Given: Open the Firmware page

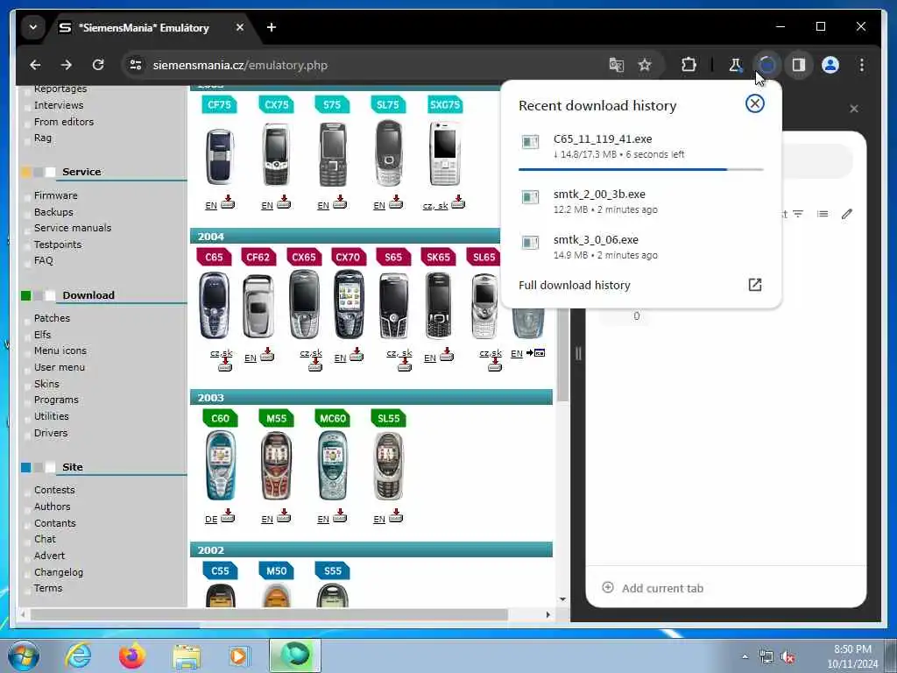Looking at the screenshot, I should pyautogui.click(x=55, y=195).
